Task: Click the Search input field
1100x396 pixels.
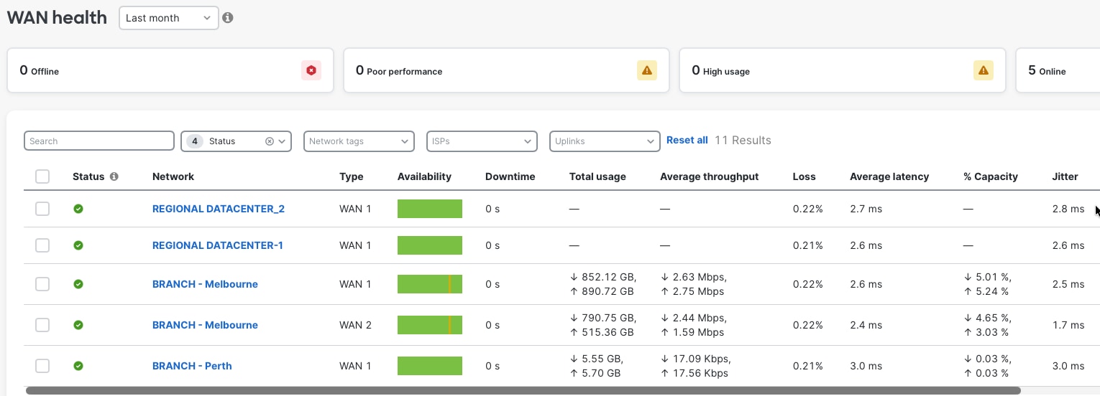Action: pos(99,141)
